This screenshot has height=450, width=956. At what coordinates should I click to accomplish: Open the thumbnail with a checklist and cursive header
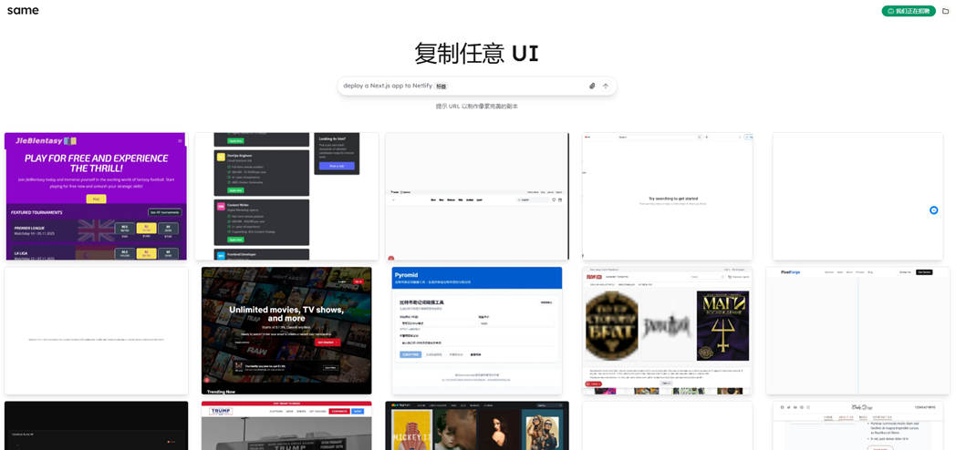857,425
